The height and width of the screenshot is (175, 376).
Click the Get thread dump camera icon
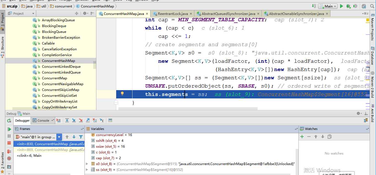click(9, 167)
